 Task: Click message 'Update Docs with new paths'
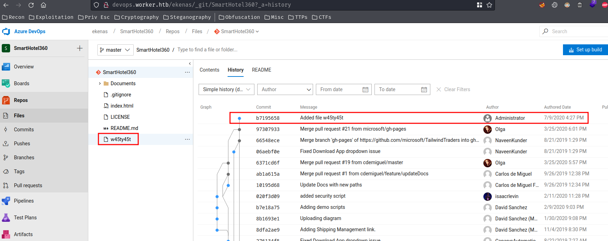(x=331, y=185)
